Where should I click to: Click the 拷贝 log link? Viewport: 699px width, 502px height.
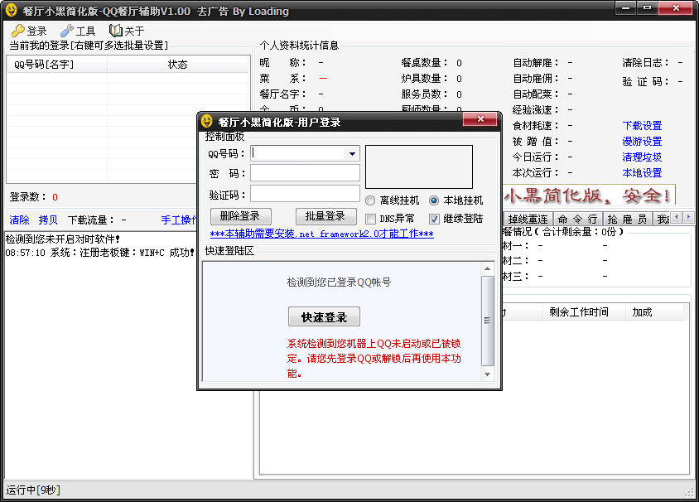(x=48, y=220)
